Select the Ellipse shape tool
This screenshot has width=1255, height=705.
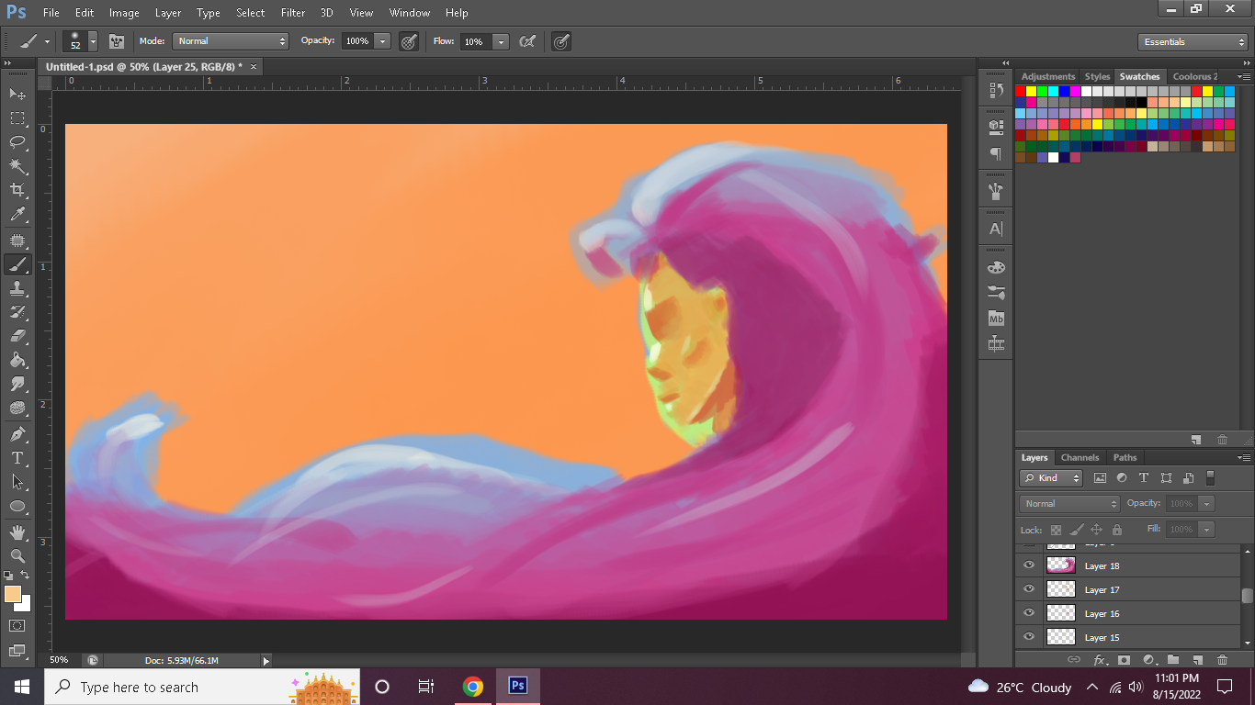(x=17, y=506)
